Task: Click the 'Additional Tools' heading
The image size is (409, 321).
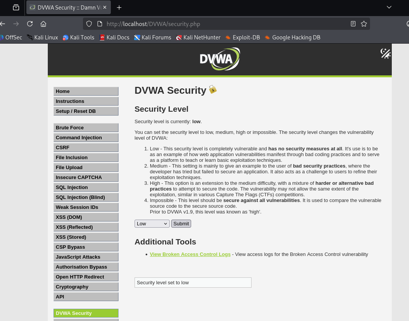Action: (x=165, y=241)
